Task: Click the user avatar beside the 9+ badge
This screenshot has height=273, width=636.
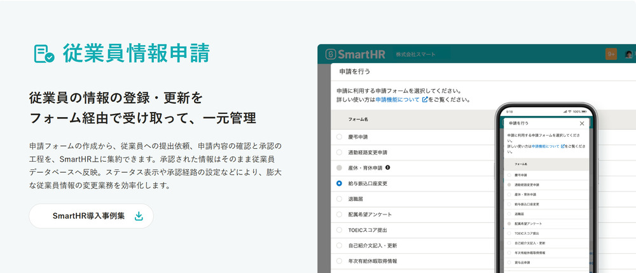Action: click(629, 54)
